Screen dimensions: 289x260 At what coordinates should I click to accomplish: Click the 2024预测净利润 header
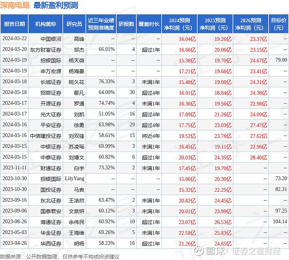[x=179, y=24]
